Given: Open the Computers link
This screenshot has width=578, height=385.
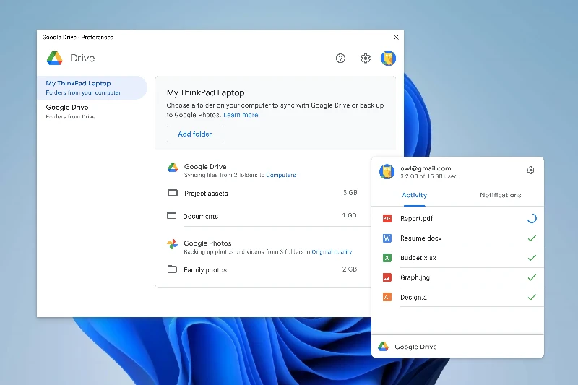Looking at the screenshot, I should (281, 175).
